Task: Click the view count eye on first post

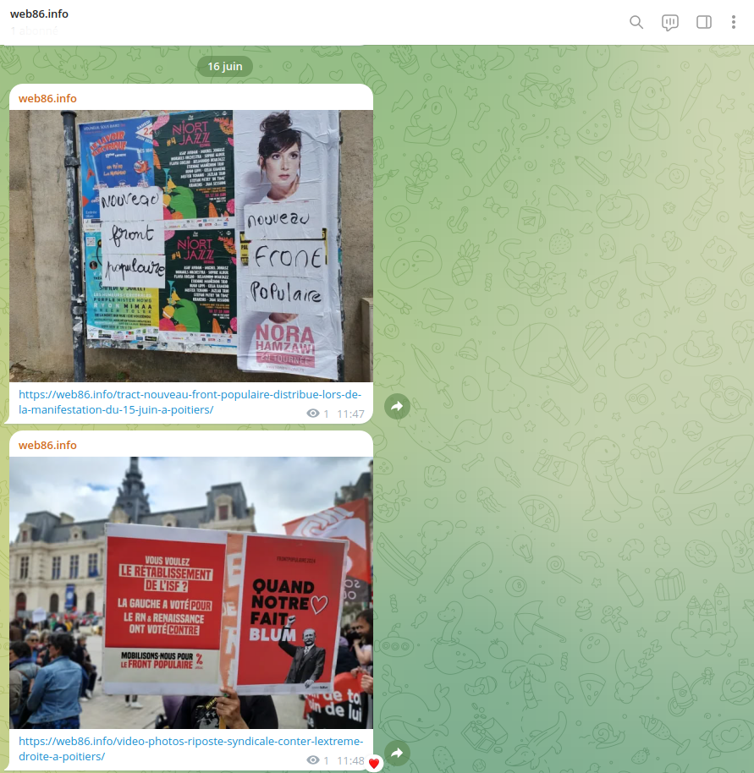Action: [x=313, y=414]
